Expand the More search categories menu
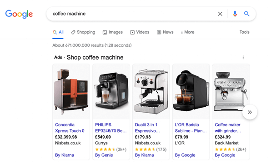This screenshot has width=271, height=164. click(187, 32)
